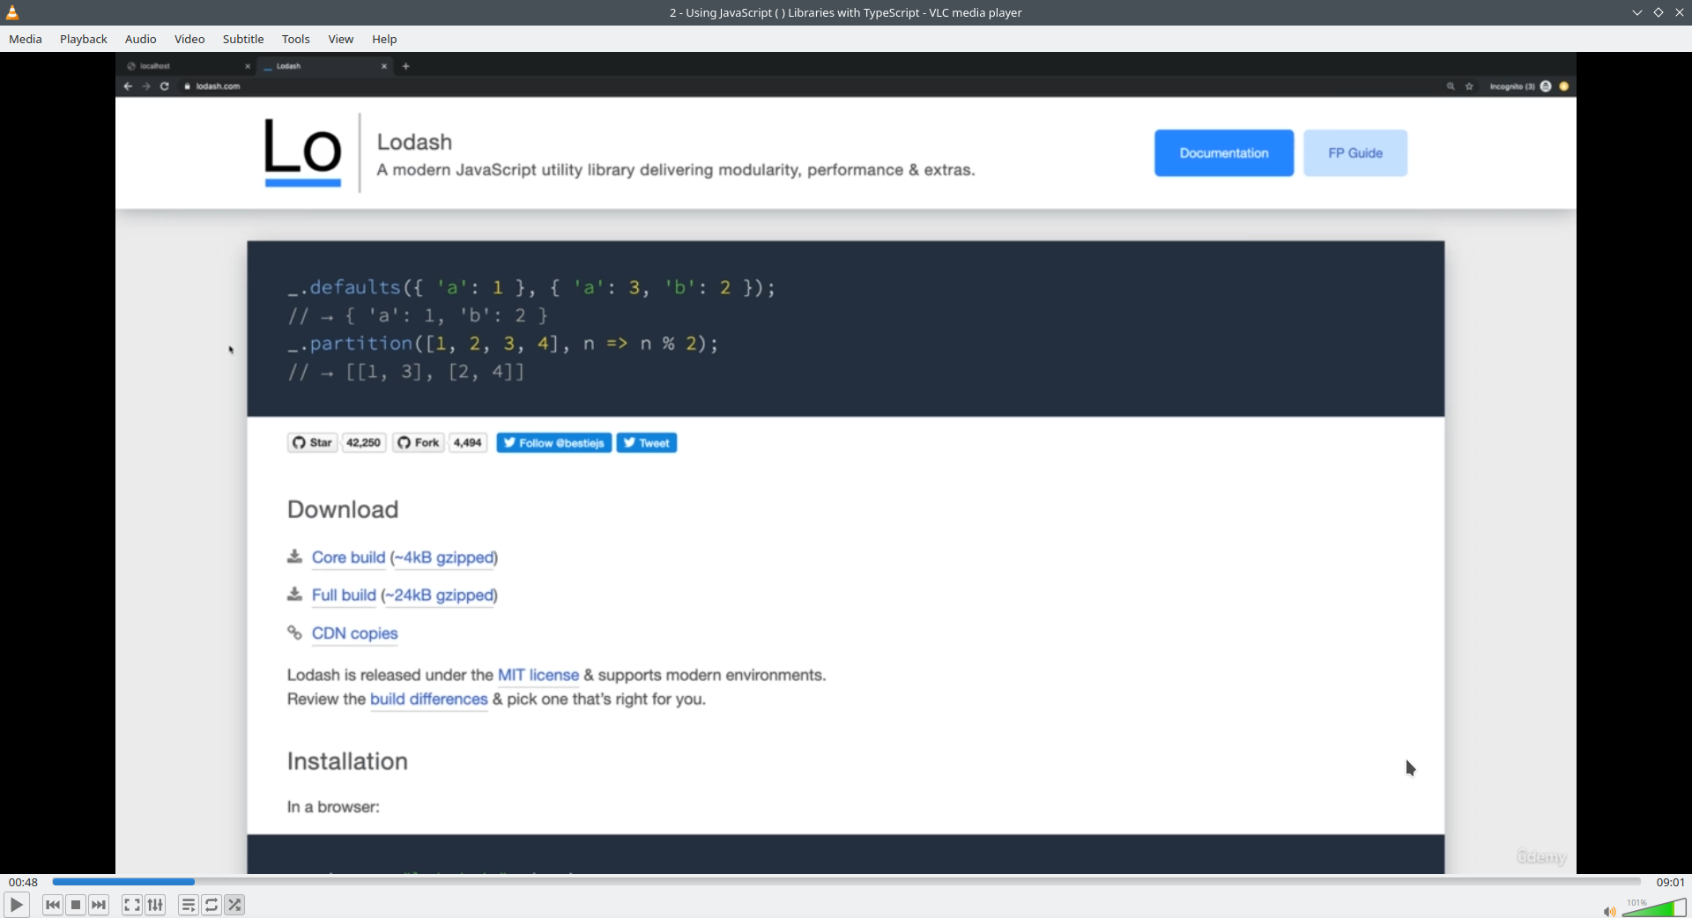Click the GitHub Fork button
This screenshot has height=918, width=1692.
[x=418, y=443]
